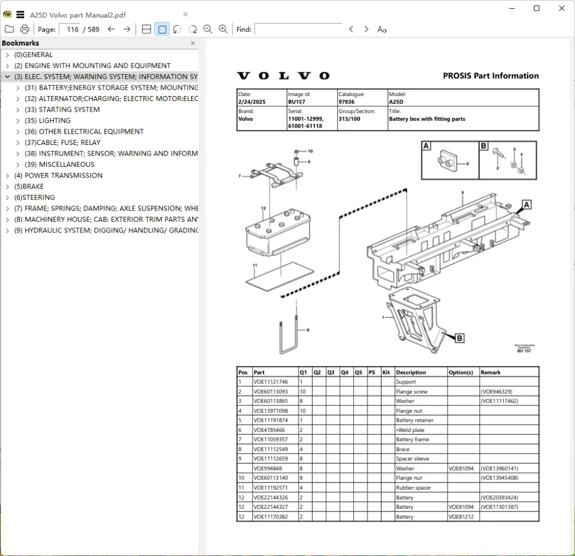Go to the previous page arrow

[111, 29]
